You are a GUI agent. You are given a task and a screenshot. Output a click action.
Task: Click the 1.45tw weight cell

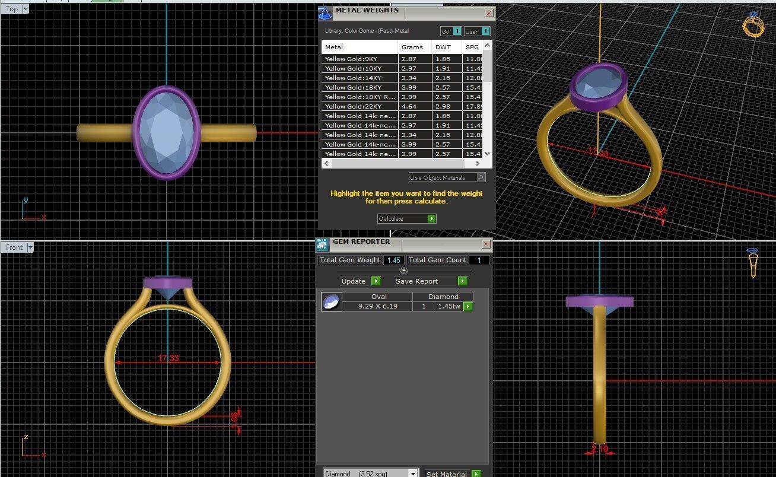tap(449, 306)
